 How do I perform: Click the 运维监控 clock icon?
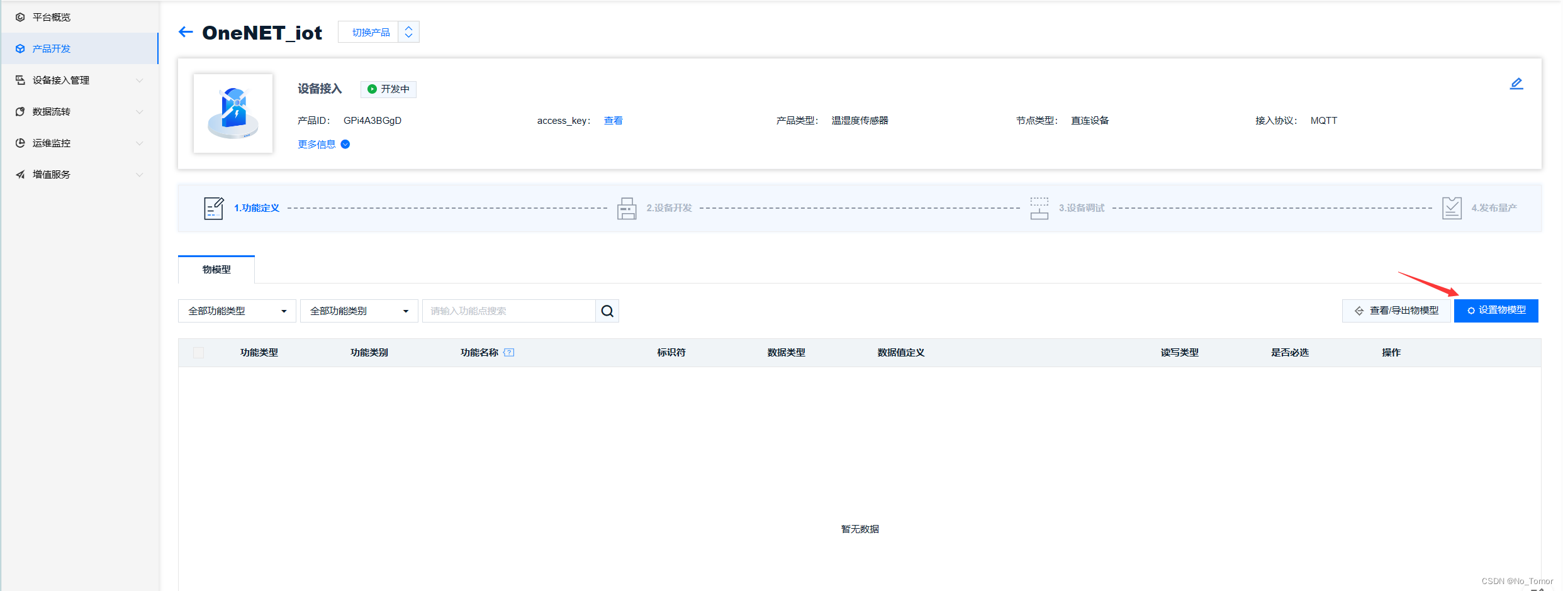[20, 143]
